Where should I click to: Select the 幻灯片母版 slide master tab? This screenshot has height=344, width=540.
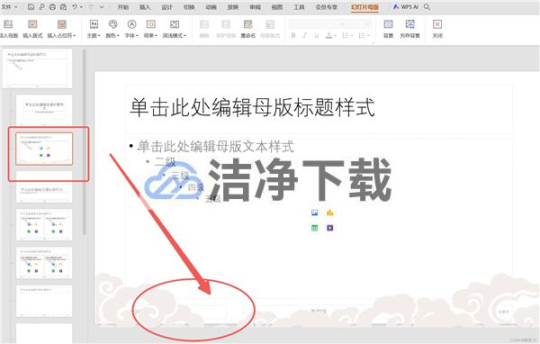coord(364,7)
